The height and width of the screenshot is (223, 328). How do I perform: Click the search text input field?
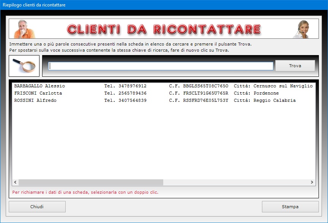click(x=161, y=66)
